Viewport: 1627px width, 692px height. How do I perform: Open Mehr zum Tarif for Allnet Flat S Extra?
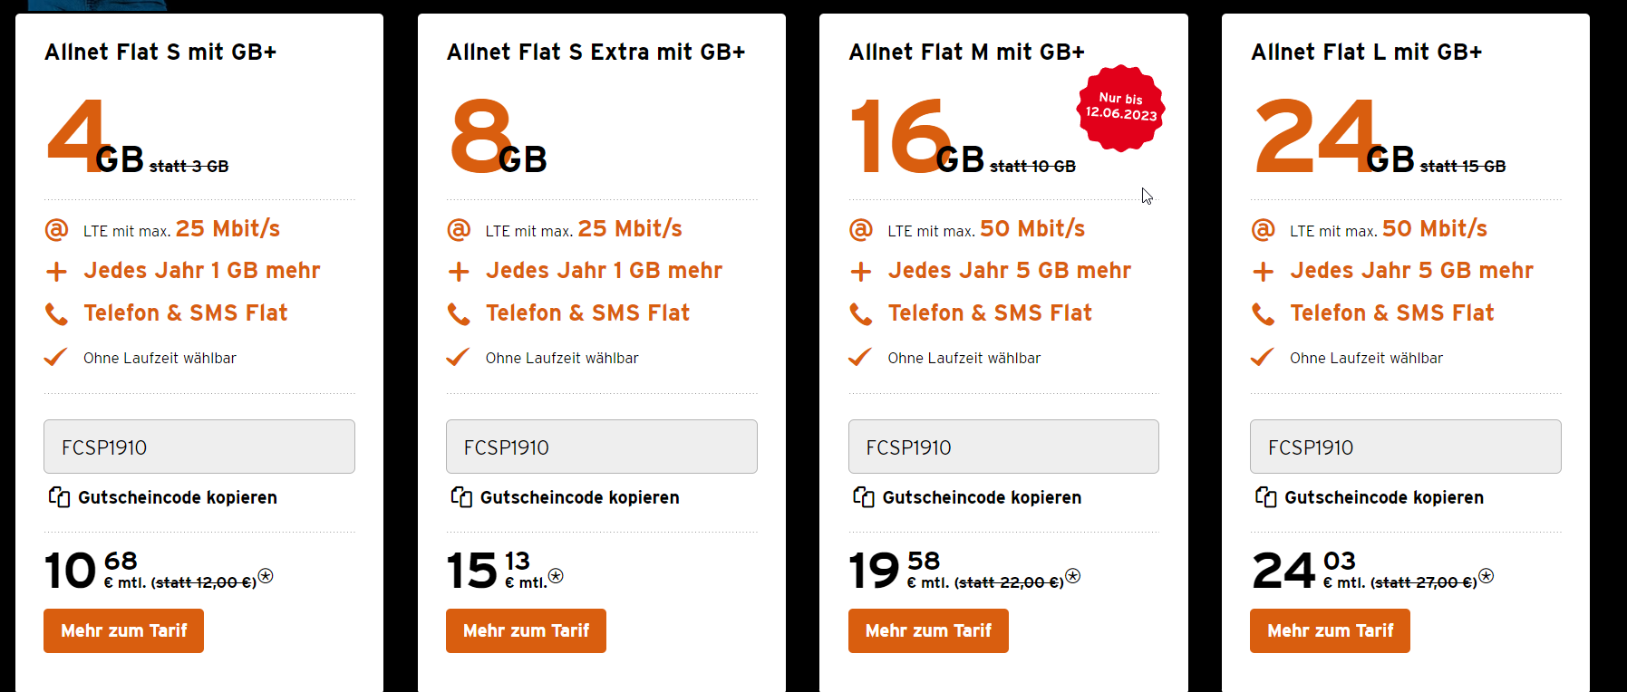pyautogui.click(x=526, y=630)
